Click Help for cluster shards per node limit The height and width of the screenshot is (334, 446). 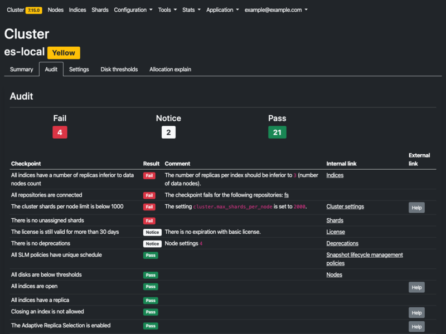pyautogui.click(x=416, y=208)
